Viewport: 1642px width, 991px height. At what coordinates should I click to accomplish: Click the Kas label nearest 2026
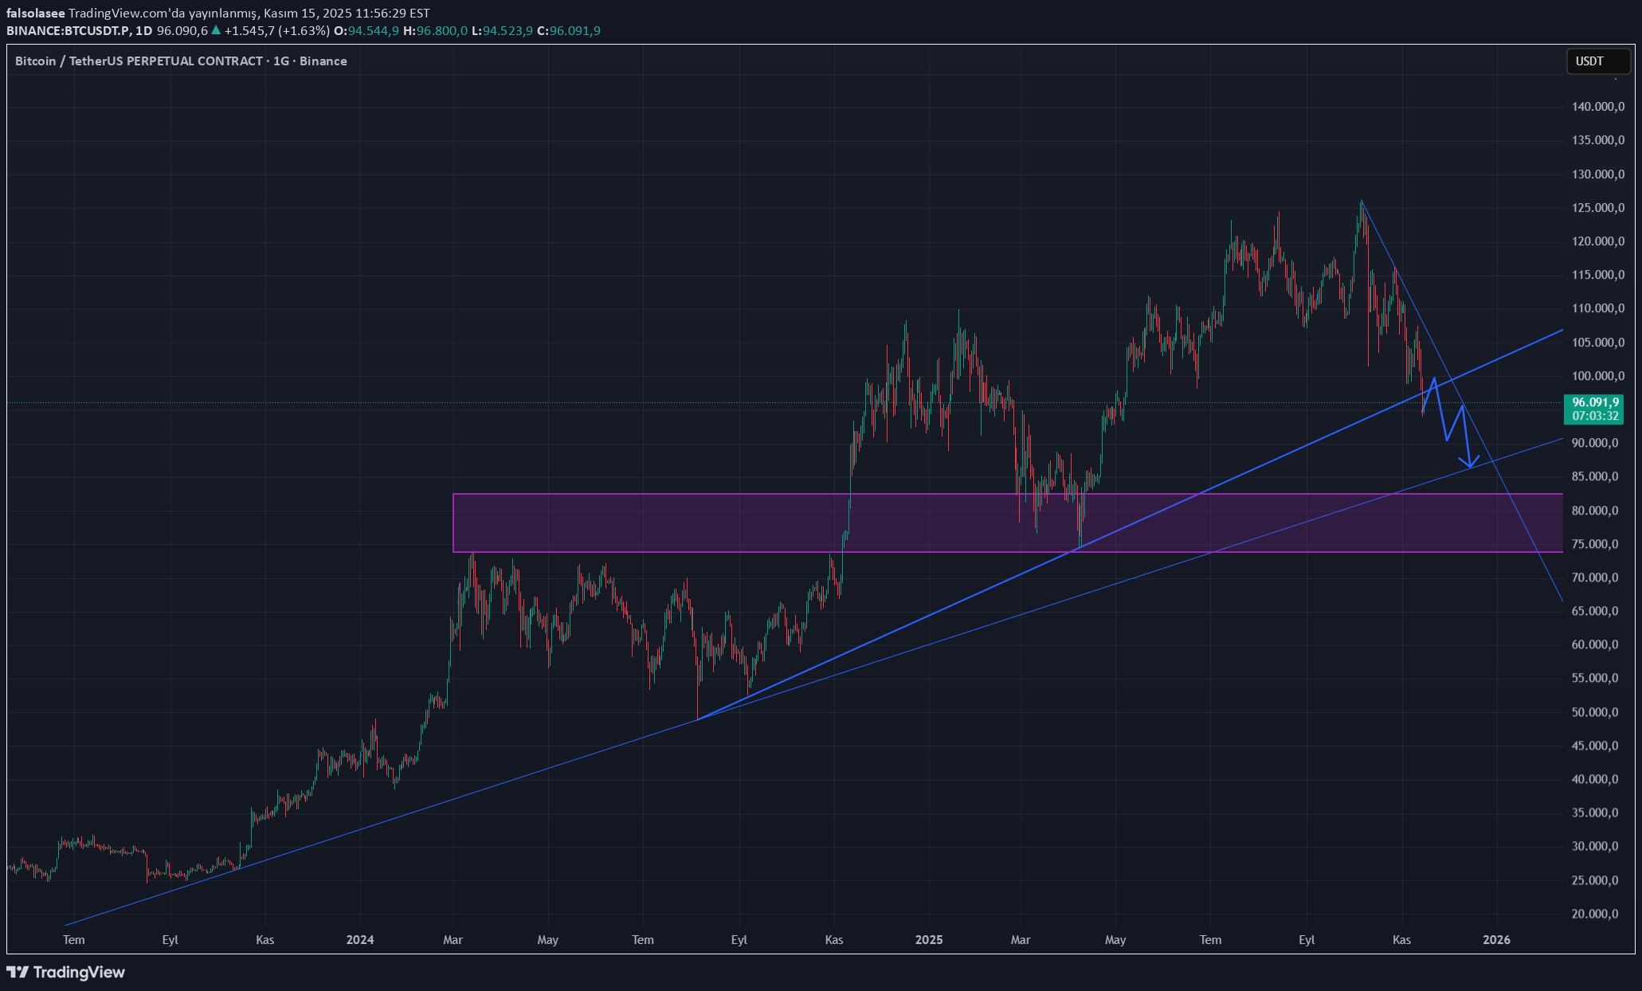pyautogui.click(x=1401, y=940)
